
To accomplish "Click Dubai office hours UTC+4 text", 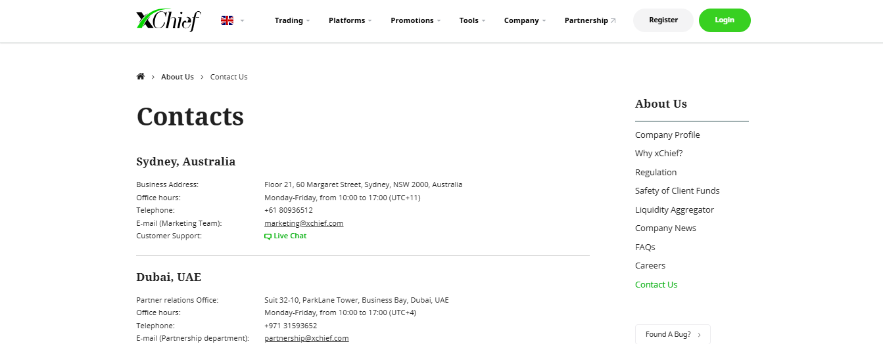I will [340, 312].
